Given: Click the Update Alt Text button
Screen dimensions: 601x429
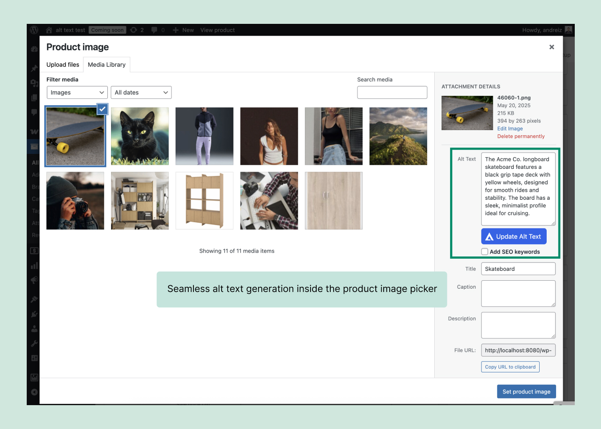Looking at the screenshot, I should point(513,236).
